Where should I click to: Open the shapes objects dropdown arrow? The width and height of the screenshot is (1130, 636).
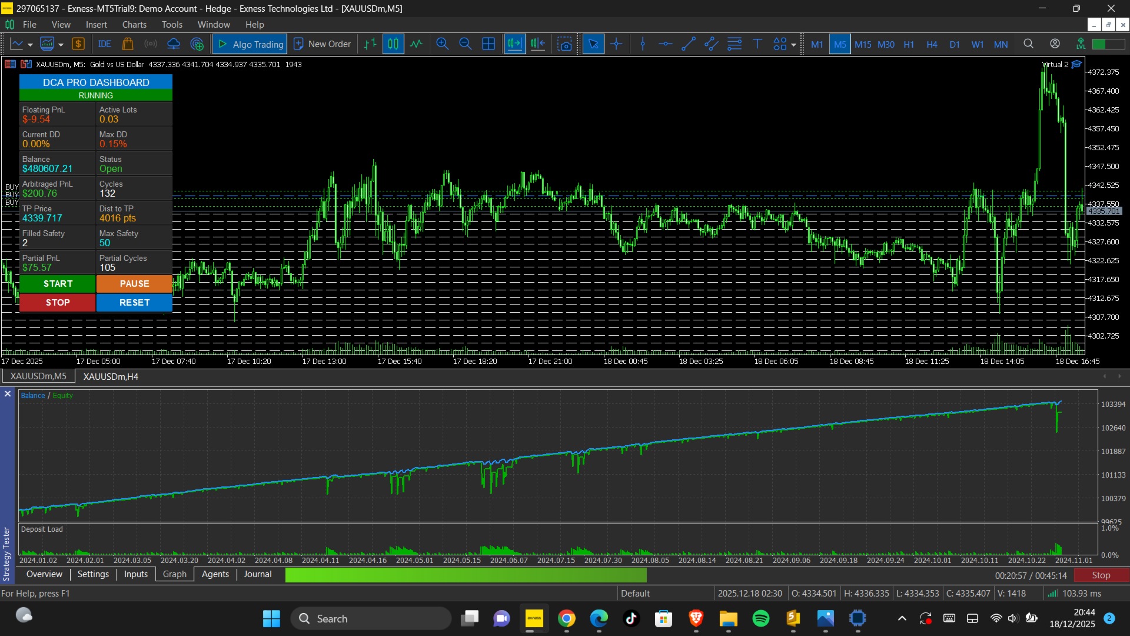(x=793, y=45)
